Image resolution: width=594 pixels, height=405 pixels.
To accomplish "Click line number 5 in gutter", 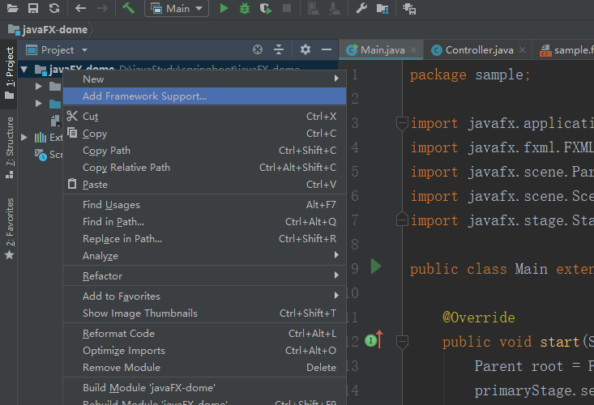I will pyautogui.click(x=355, y=172).
